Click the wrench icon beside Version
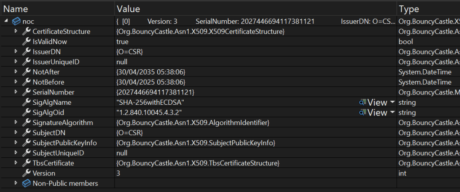 pos(27,173)
